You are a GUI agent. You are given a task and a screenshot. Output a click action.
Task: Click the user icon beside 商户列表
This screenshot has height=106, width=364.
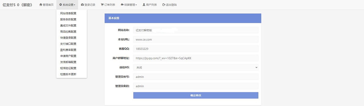[x=144, y=5]
